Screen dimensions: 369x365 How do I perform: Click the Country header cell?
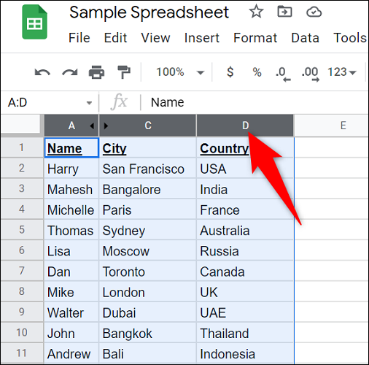tap(245, 148)
